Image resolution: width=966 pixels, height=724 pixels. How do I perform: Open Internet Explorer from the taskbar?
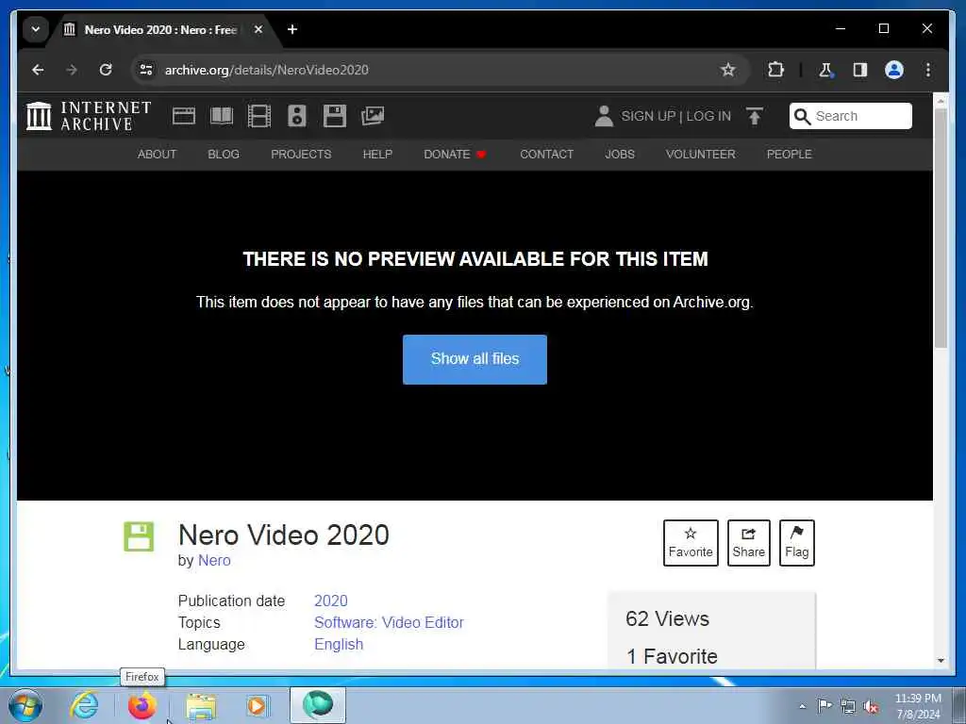tap(84, 705)
